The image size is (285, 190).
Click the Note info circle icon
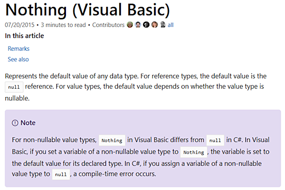(15, 123)
